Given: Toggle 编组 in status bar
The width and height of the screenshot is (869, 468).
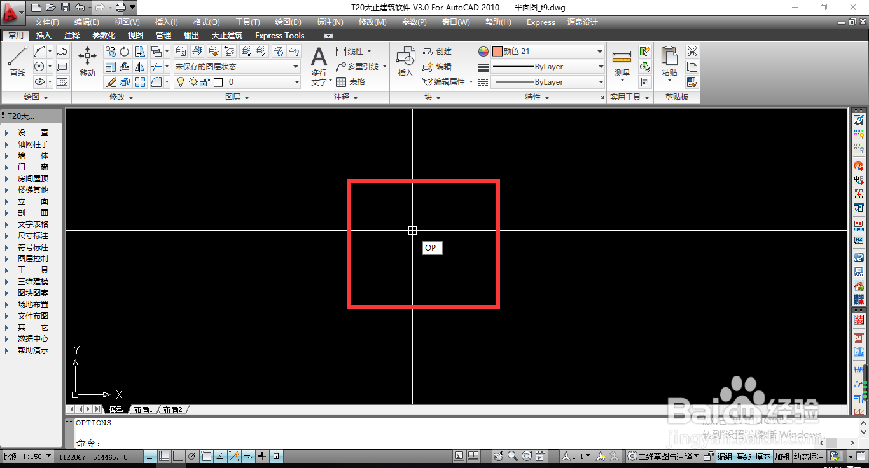Looking at the screenshot, I should 725,457.
